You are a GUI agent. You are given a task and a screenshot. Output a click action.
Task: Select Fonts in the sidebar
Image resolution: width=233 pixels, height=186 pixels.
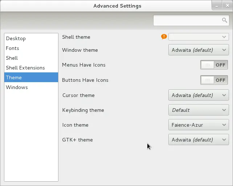(x=31, y=48)
